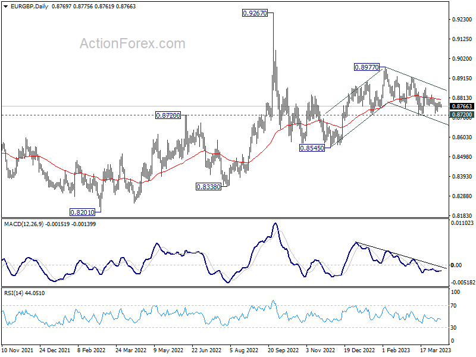This screenshot has height=357, width=476.
Task: Click the 0.88130 price axis value
Action: pyautogui.click(x=462, y=98)
